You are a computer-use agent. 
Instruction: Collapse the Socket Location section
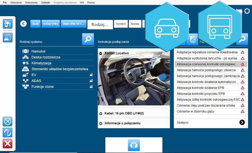coord(101,53)
